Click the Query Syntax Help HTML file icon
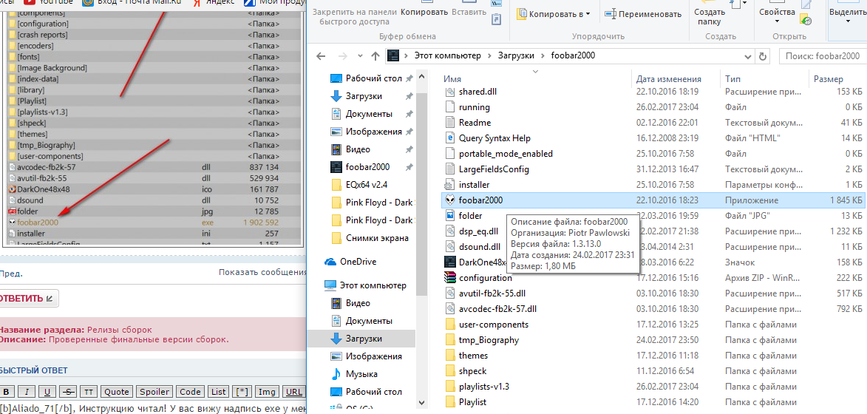This screenshot has width=867, height=414. pyautogui.click(x=449, y=138)
